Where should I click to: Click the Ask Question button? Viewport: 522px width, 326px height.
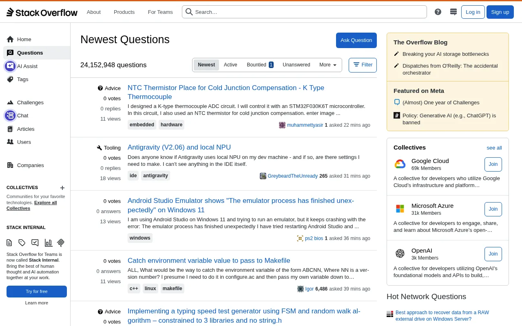356,40
